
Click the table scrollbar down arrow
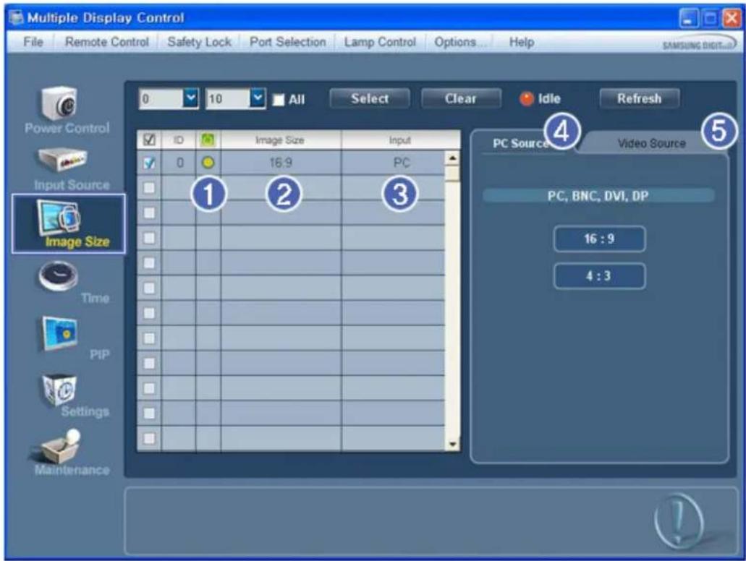point(452,445)
